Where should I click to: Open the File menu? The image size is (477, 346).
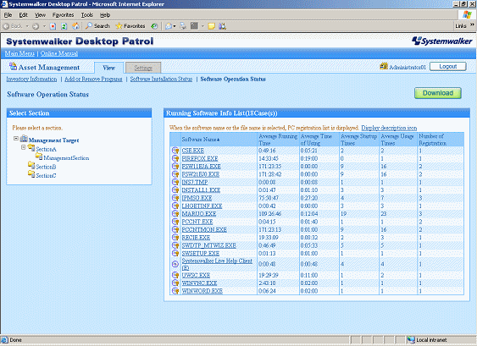[x=8, y=15]
